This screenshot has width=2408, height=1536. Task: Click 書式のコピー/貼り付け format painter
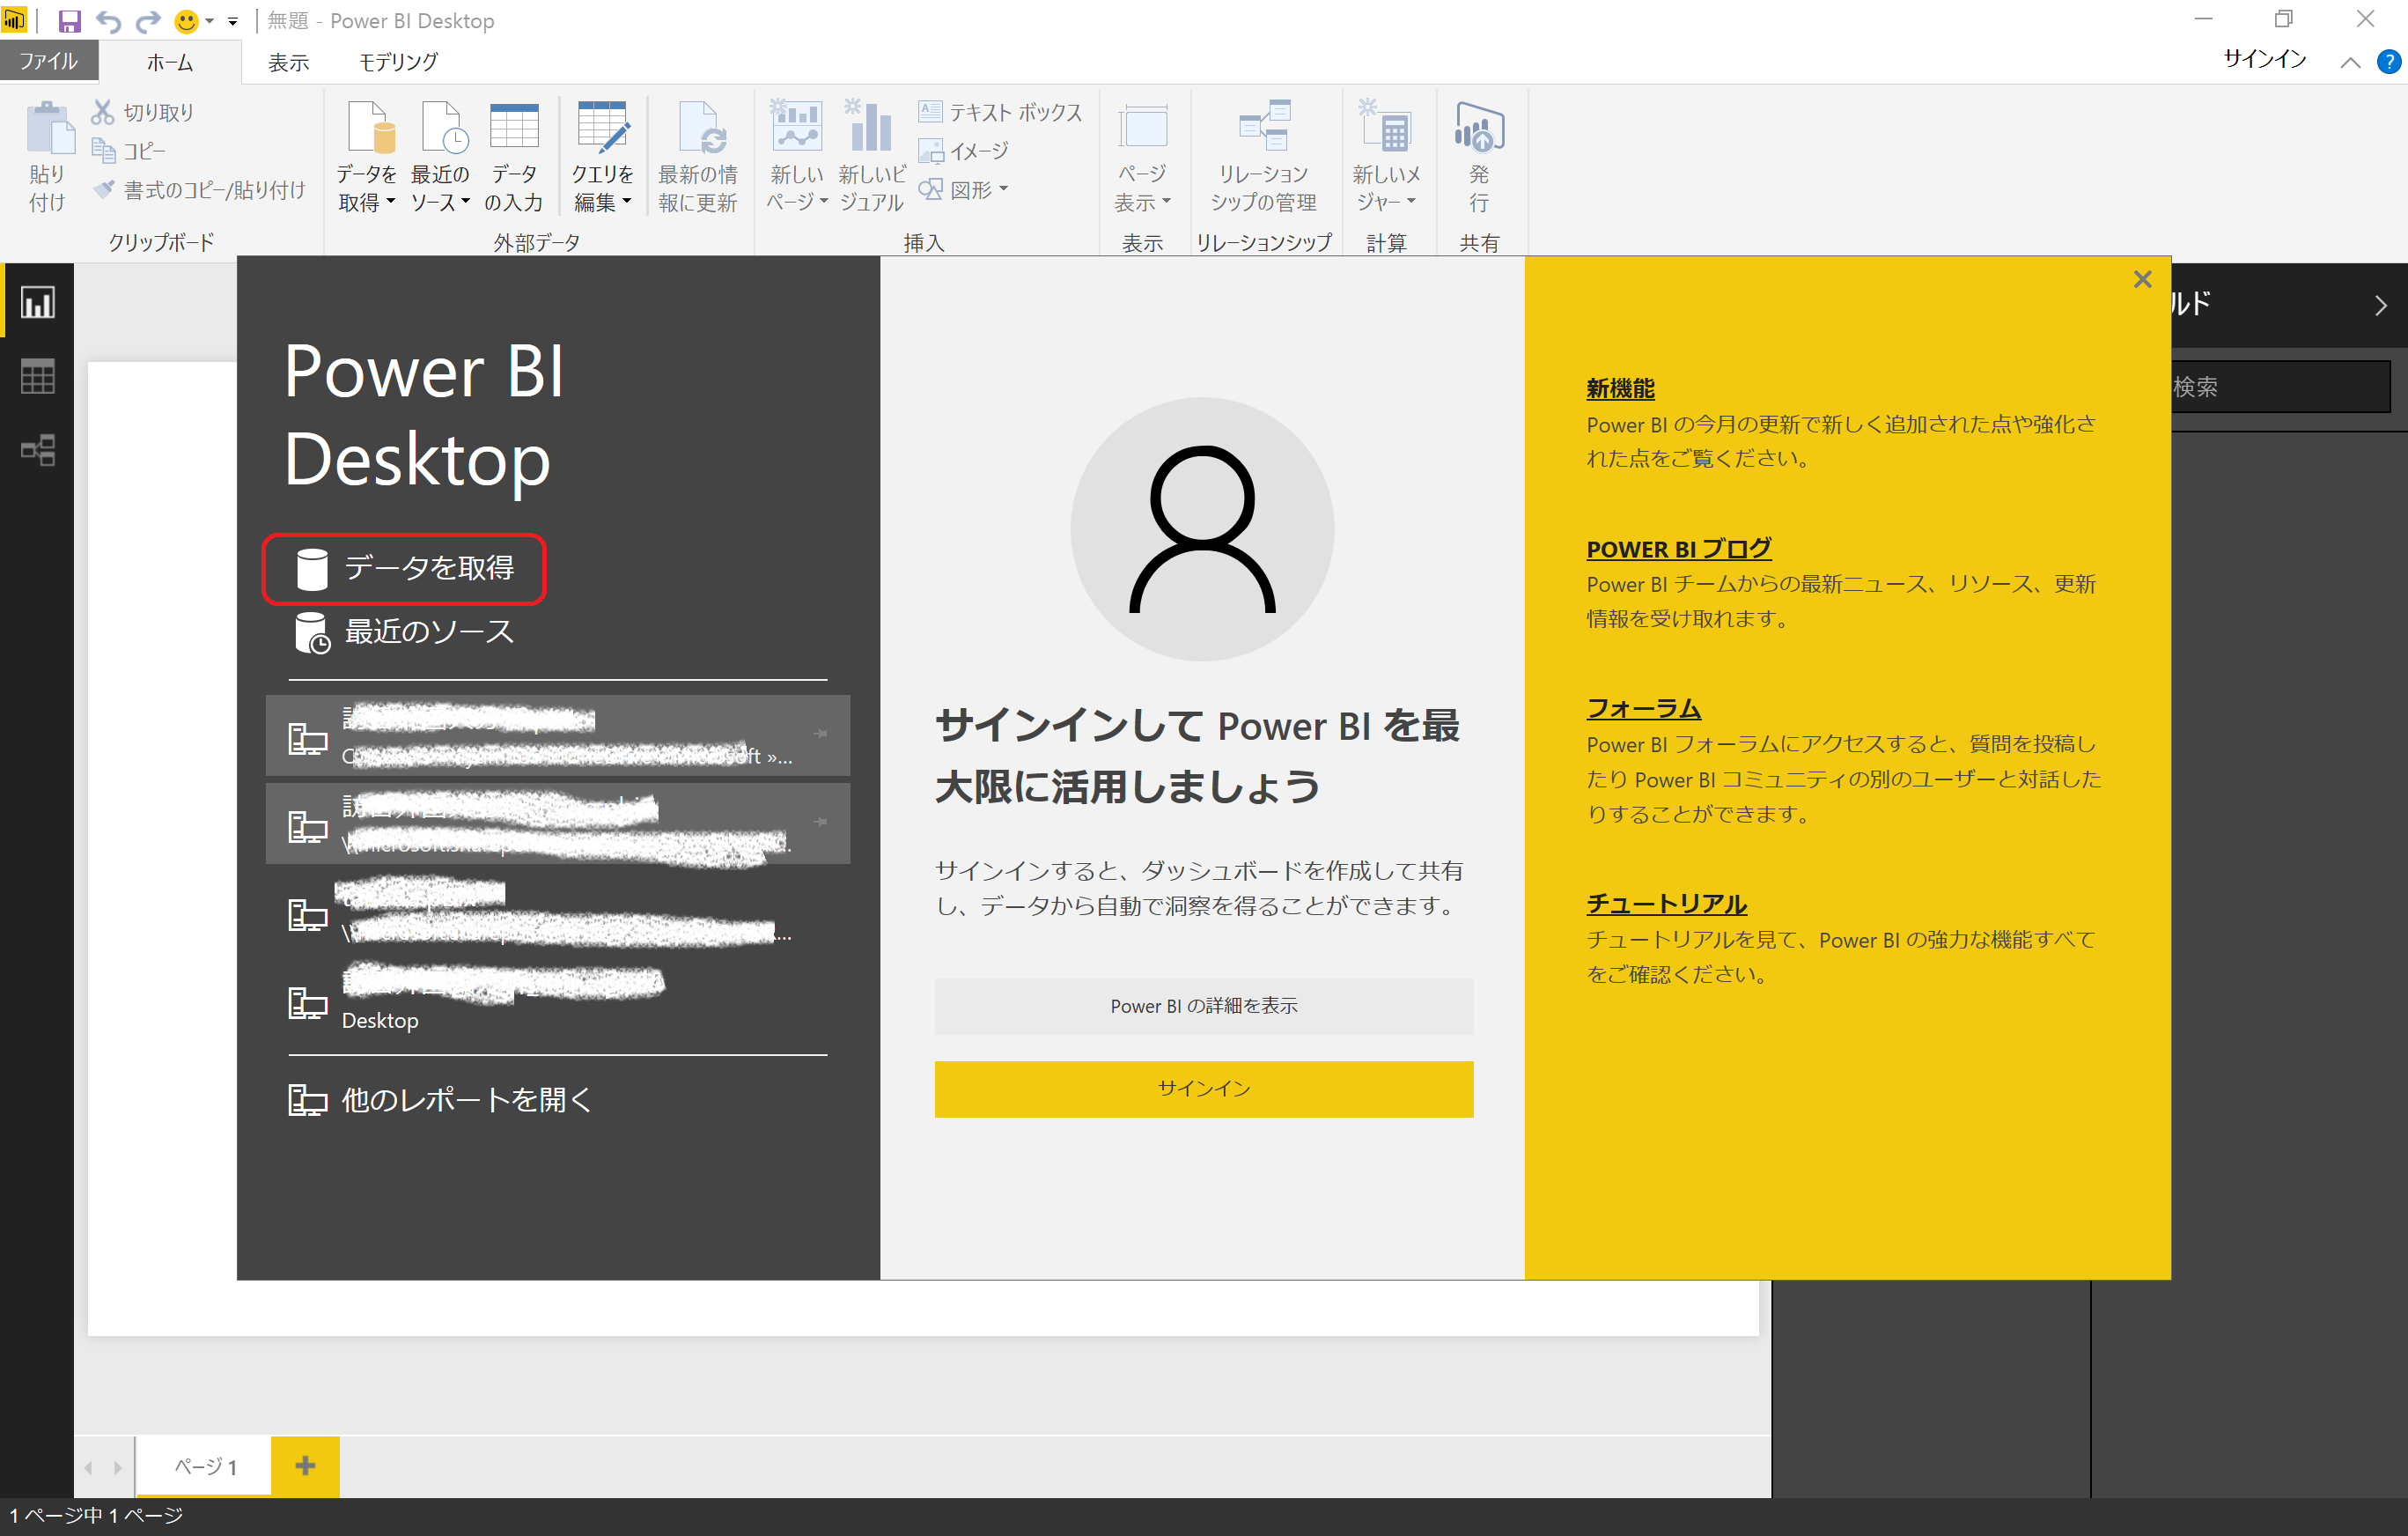(199, 189)
